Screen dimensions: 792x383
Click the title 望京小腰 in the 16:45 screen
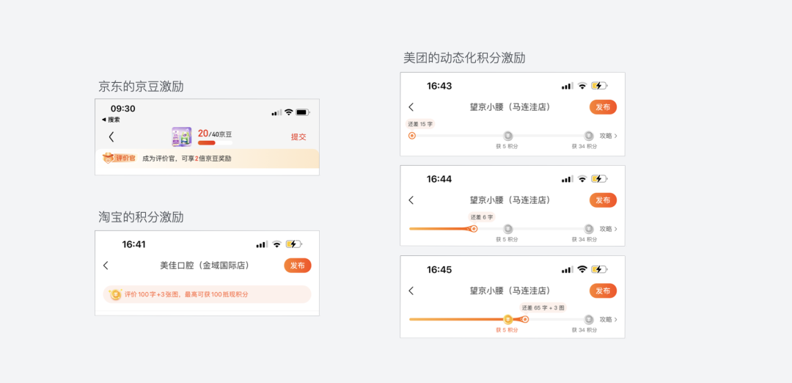[510, 291]
